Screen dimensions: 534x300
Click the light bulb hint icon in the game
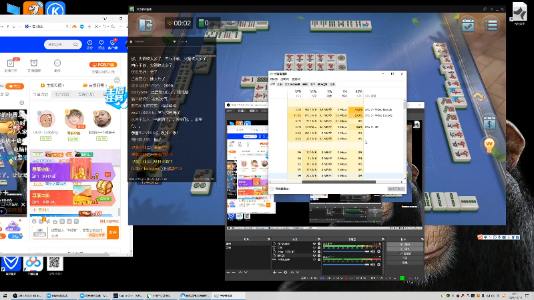click(x=489, y=145)
